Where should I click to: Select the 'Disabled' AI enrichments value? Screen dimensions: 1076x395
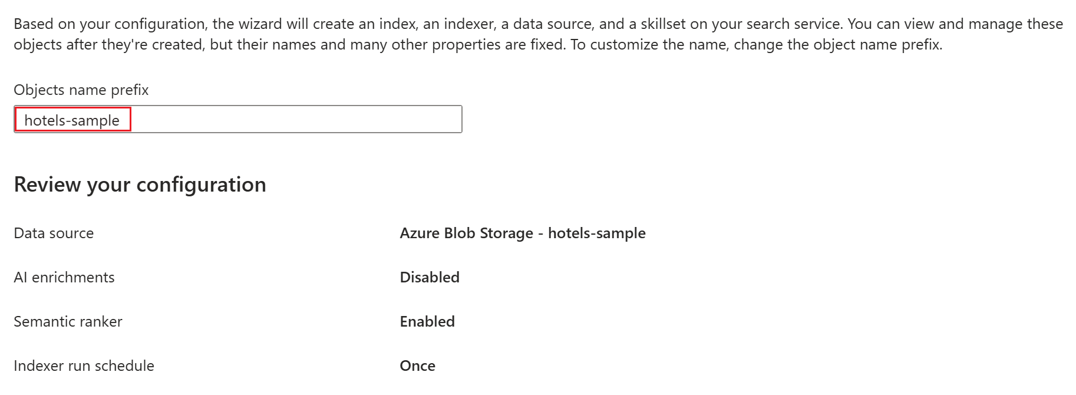pyautogui.click(x=429, y=277)
